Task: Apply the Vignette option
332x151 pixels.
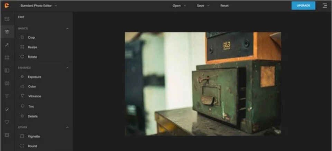Action: [x=30, y=136]
